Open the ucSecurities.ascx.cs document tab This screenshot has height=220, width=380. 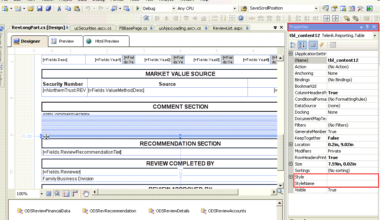93,28
